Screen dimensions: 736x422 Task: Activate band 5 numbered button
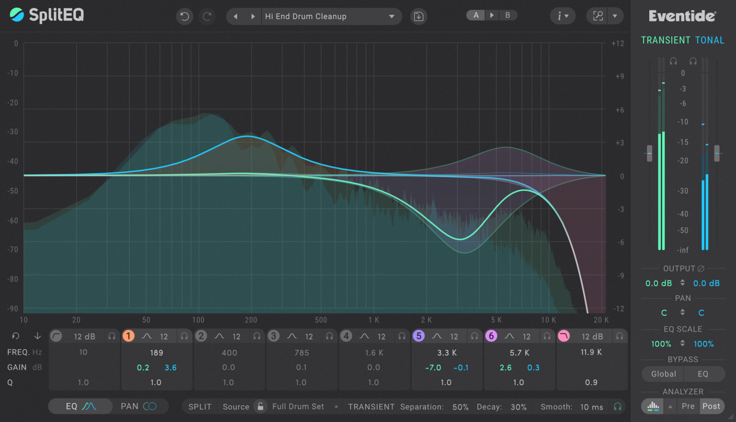(x=418, y=336)
